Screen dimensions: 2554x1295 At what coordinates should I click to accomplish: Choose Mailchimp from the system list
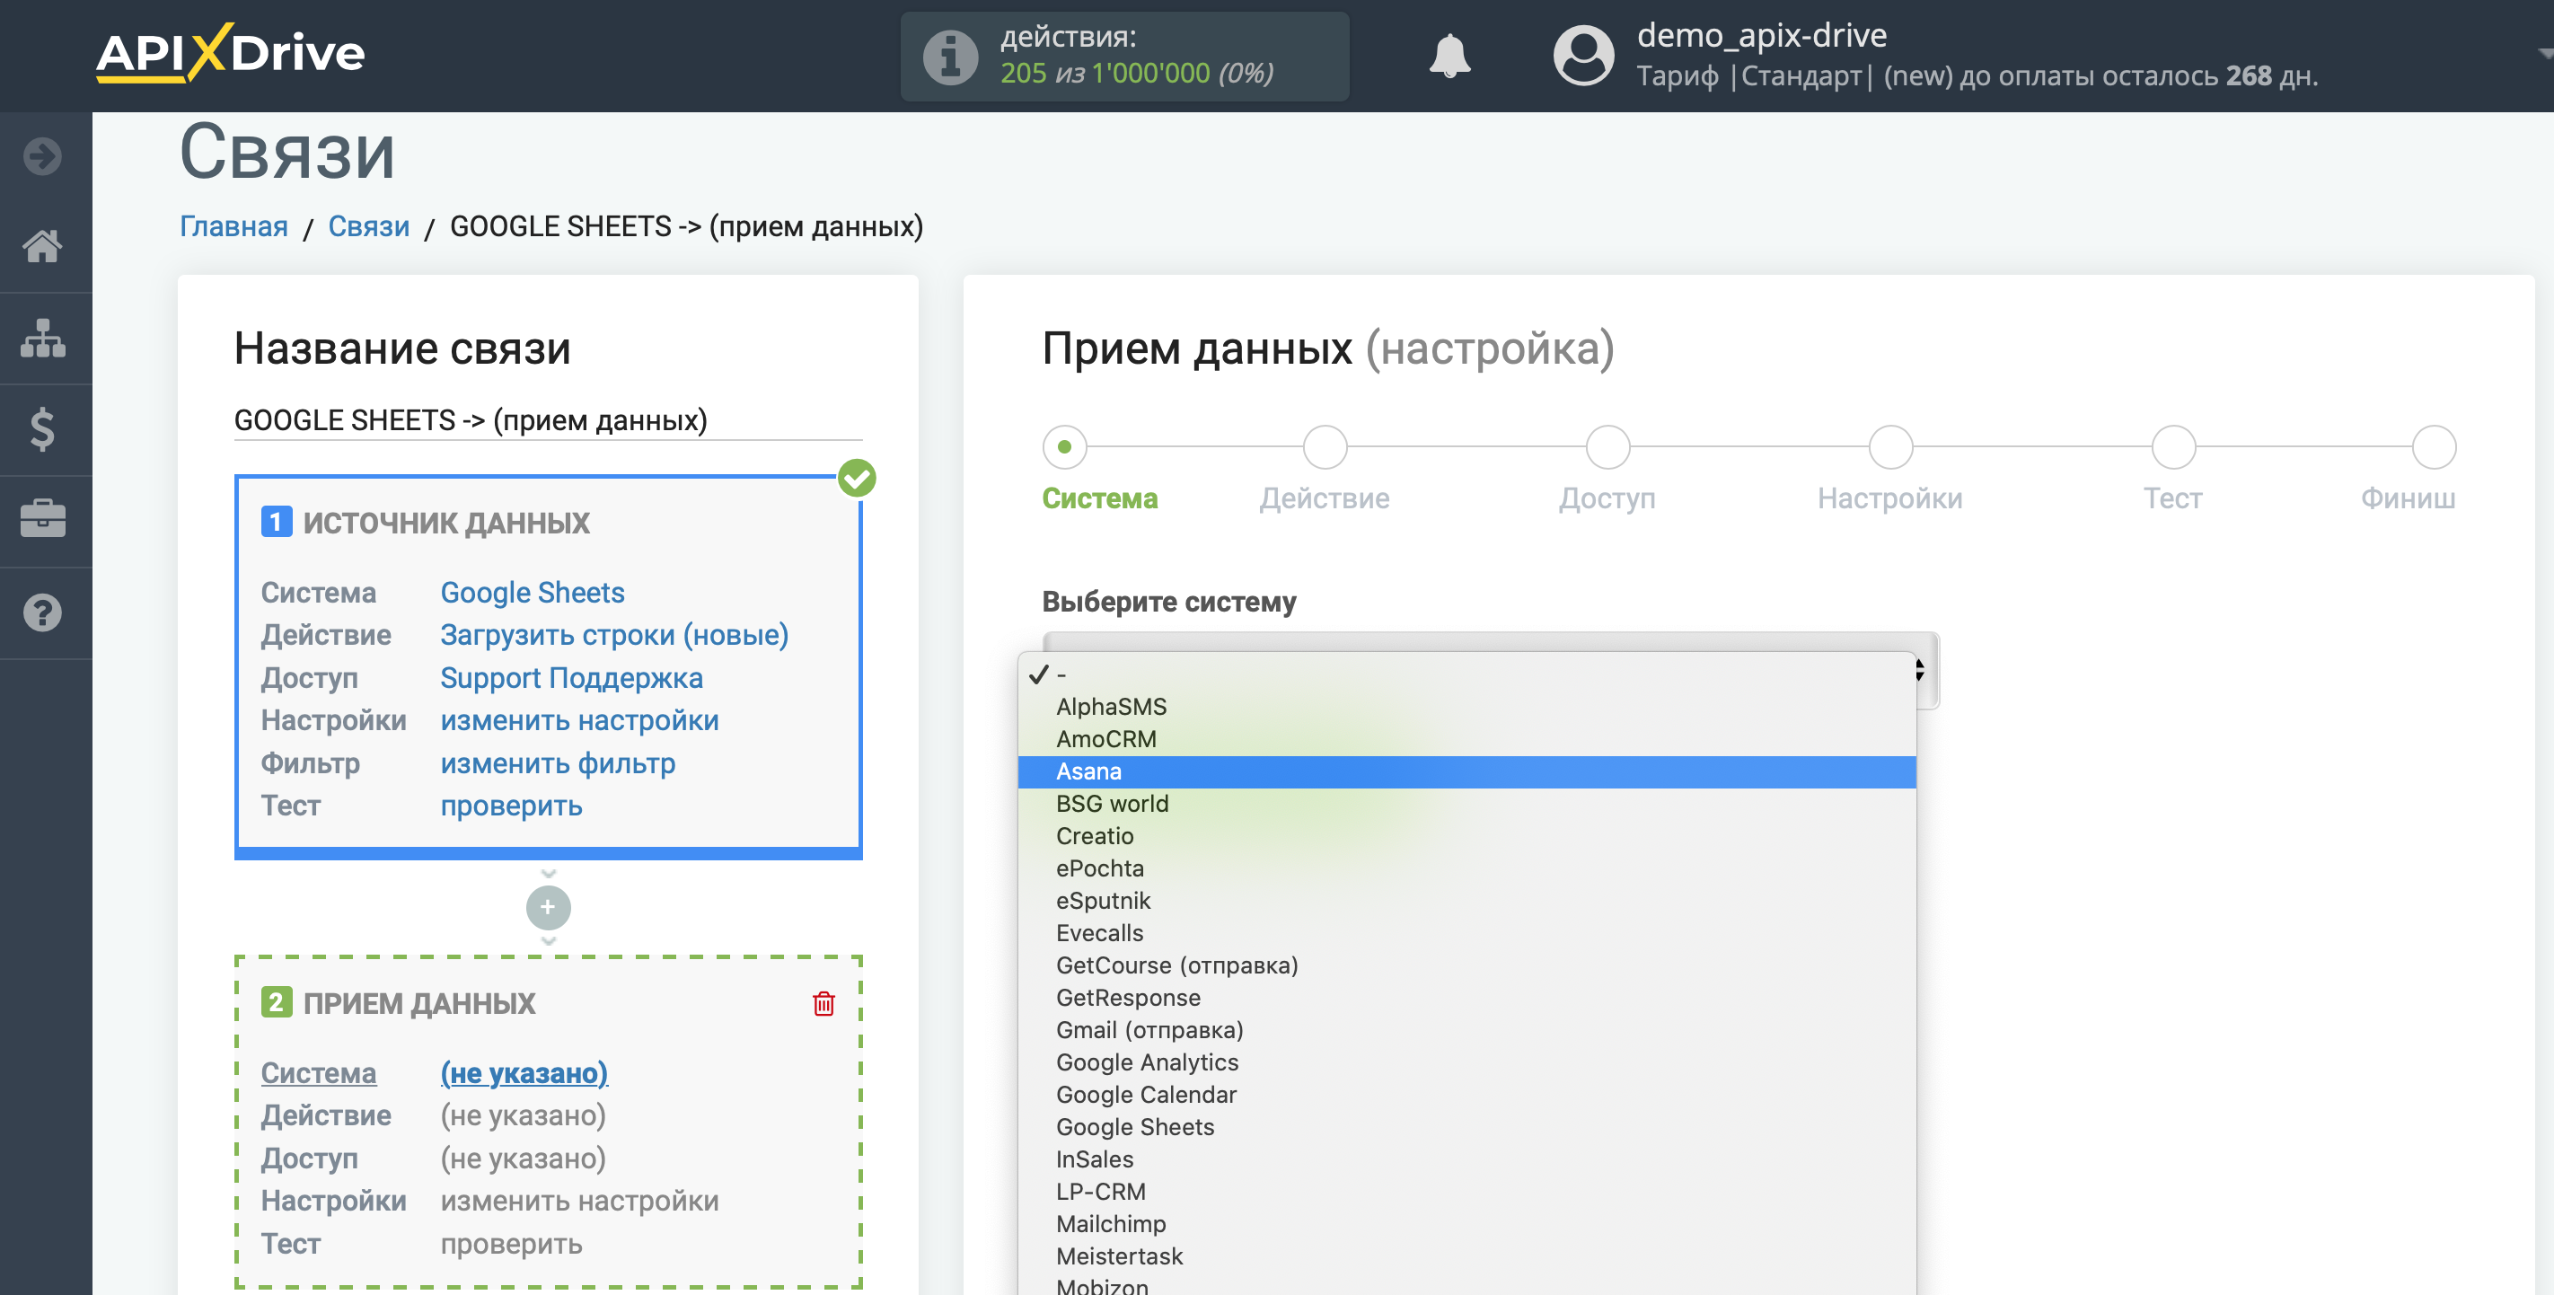[1466, 1225]
